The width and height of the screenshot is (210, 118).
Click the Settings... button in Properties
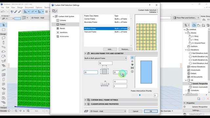[196, 110]
